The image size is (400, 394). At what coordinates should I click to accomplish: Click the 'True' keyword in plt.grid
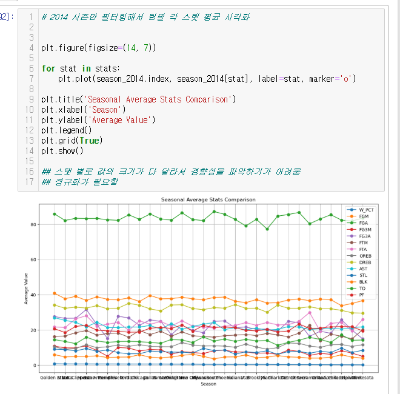89,141
